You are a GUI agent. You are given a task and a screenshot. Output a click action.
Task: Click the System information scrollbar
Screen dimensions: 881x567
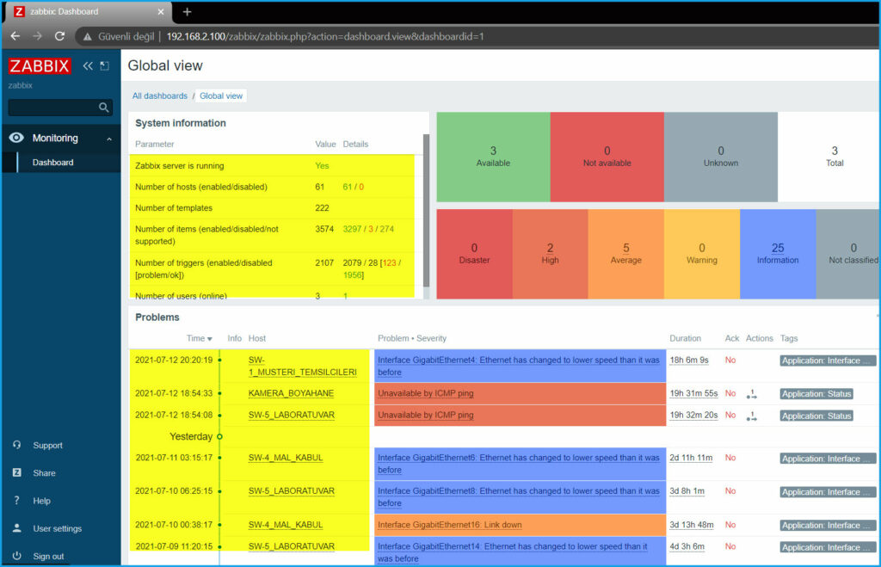pos(426,211)
